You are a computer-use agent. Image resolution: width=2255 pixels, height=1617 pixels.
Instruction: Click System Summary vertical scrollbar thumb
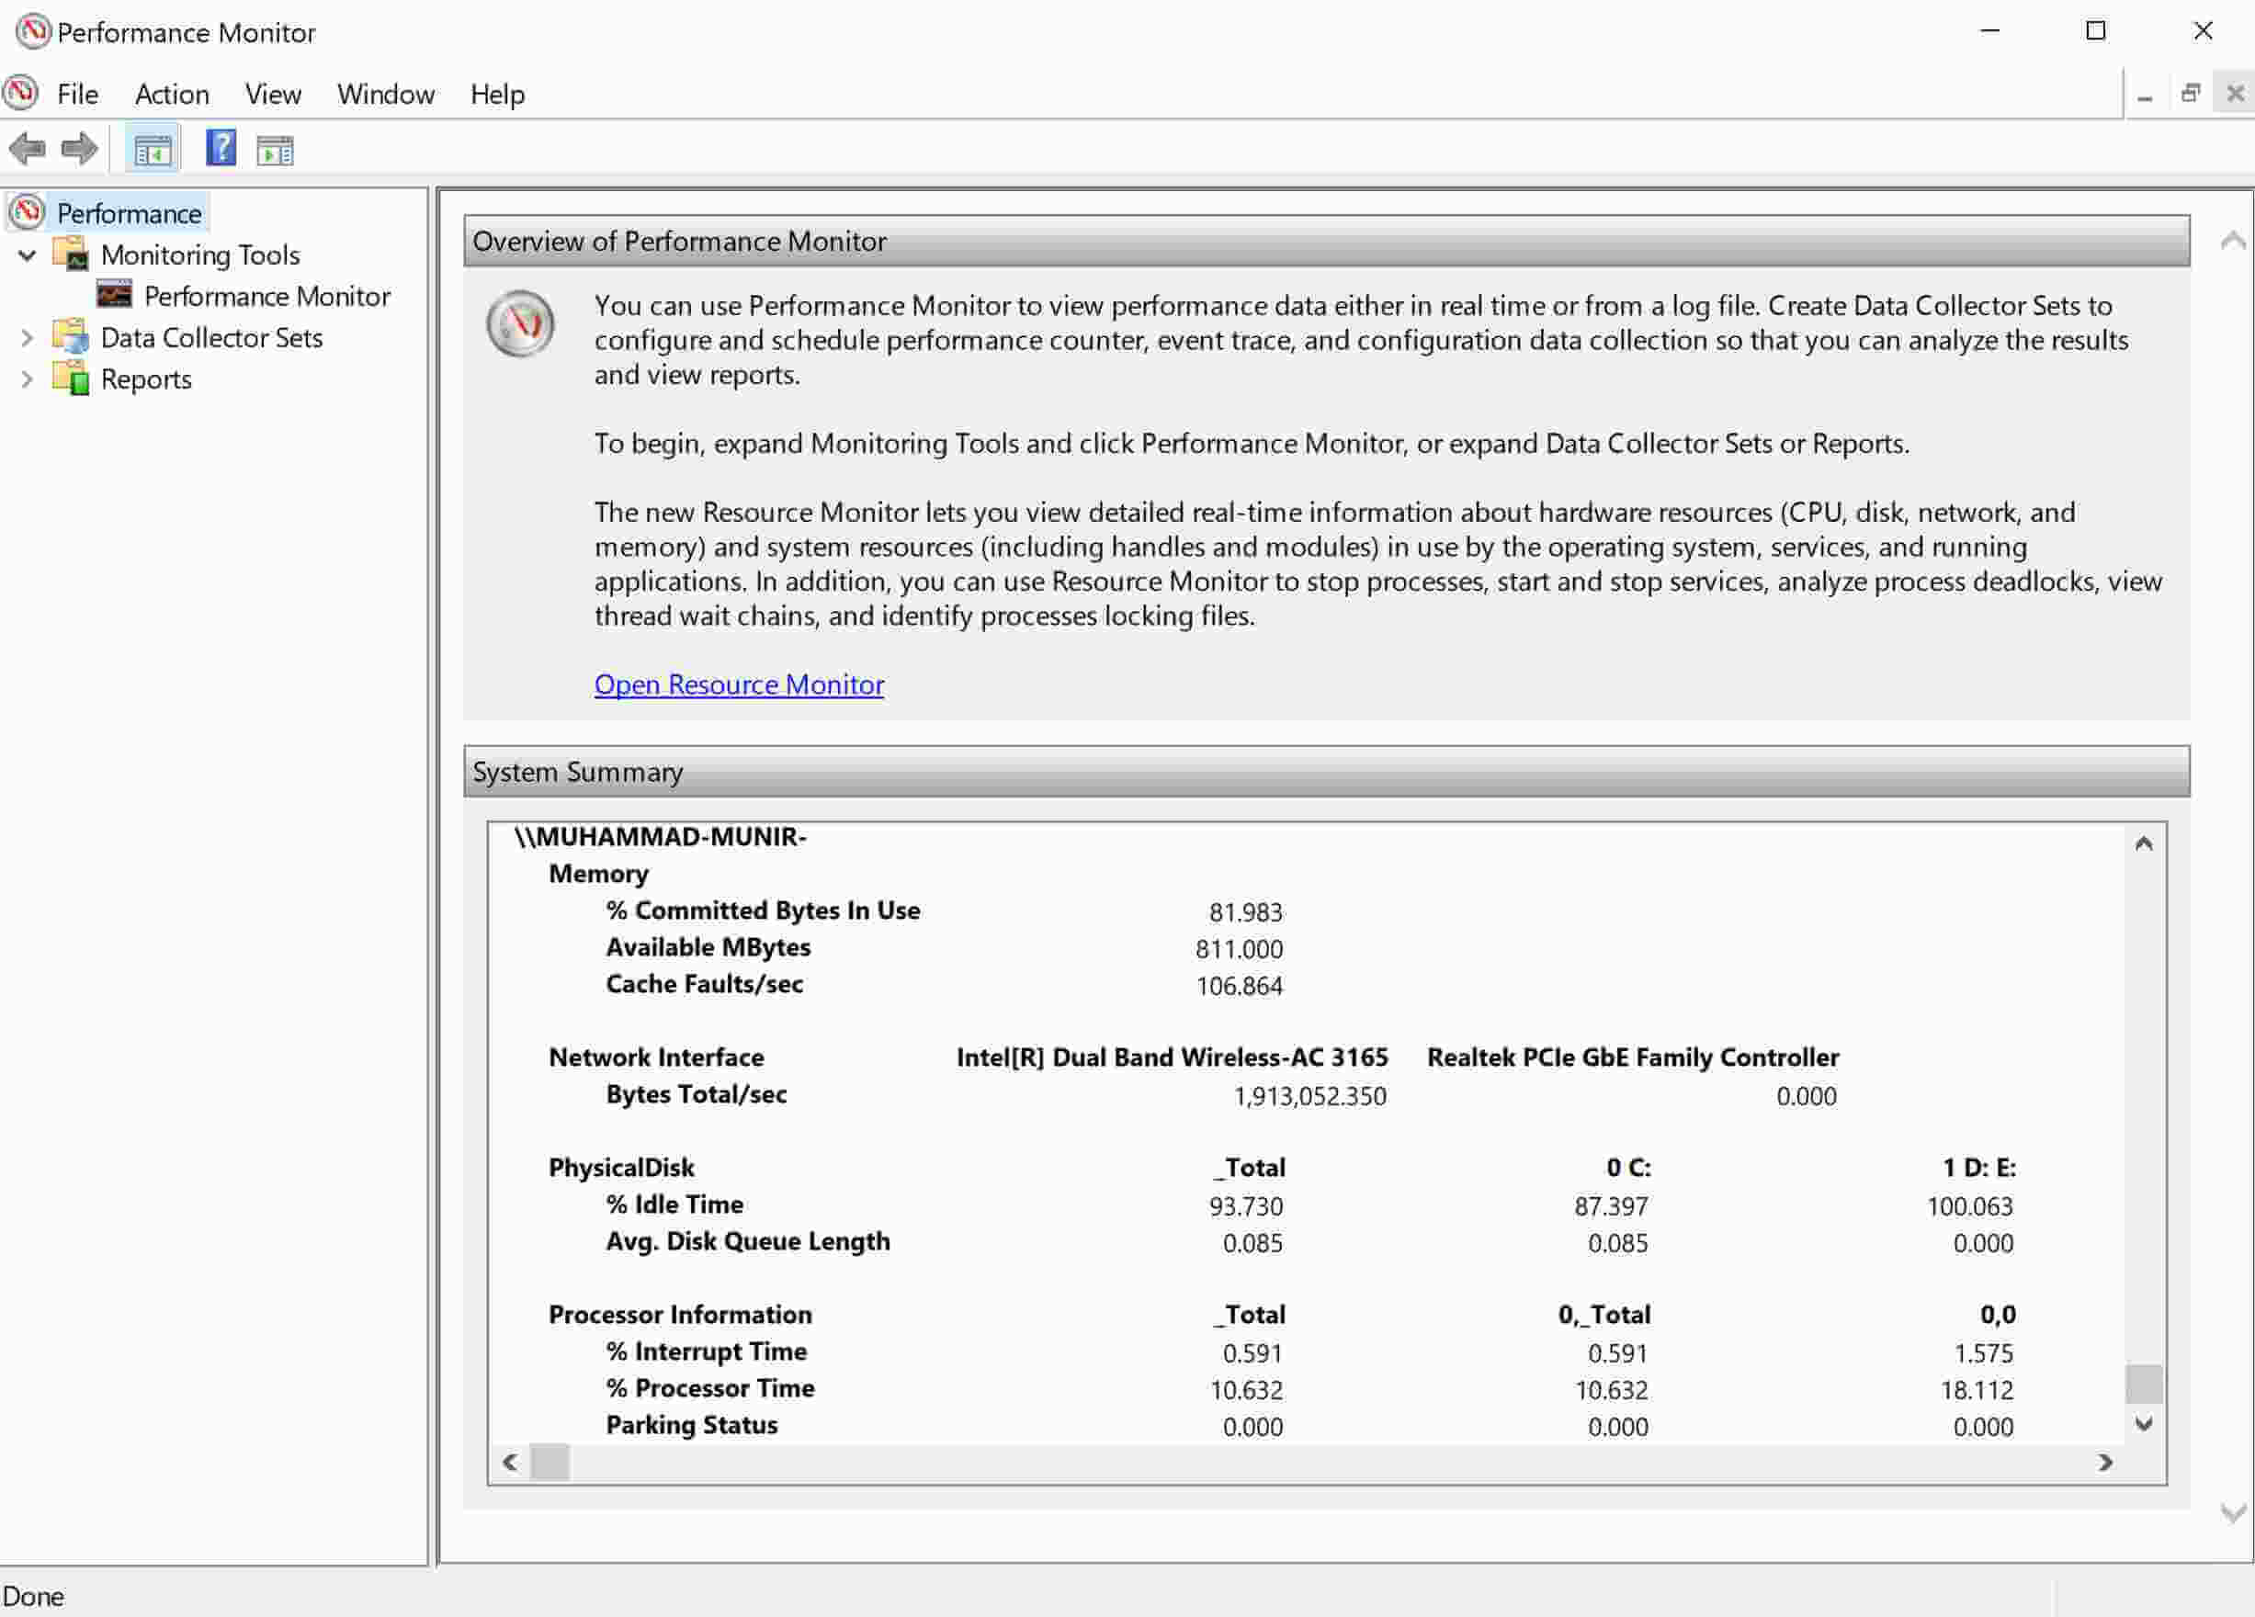tap(2143, 1383)
